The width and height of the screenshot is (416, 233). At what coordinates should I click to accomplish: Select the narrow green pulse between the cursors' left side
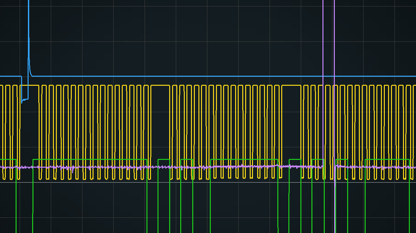318,159
